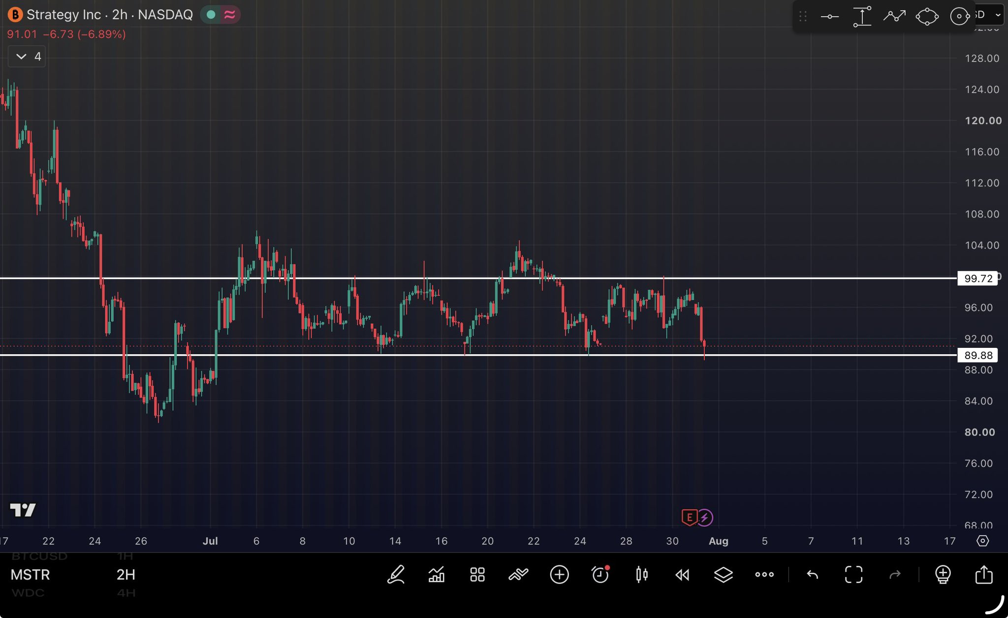Click the 72.00 price axis label
1008x618 pixels.
coord(978,494)
